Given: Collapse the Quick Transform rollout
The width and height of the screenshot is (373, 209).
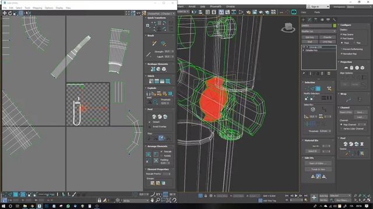Looking at the screenshot, I should [146, 18].
